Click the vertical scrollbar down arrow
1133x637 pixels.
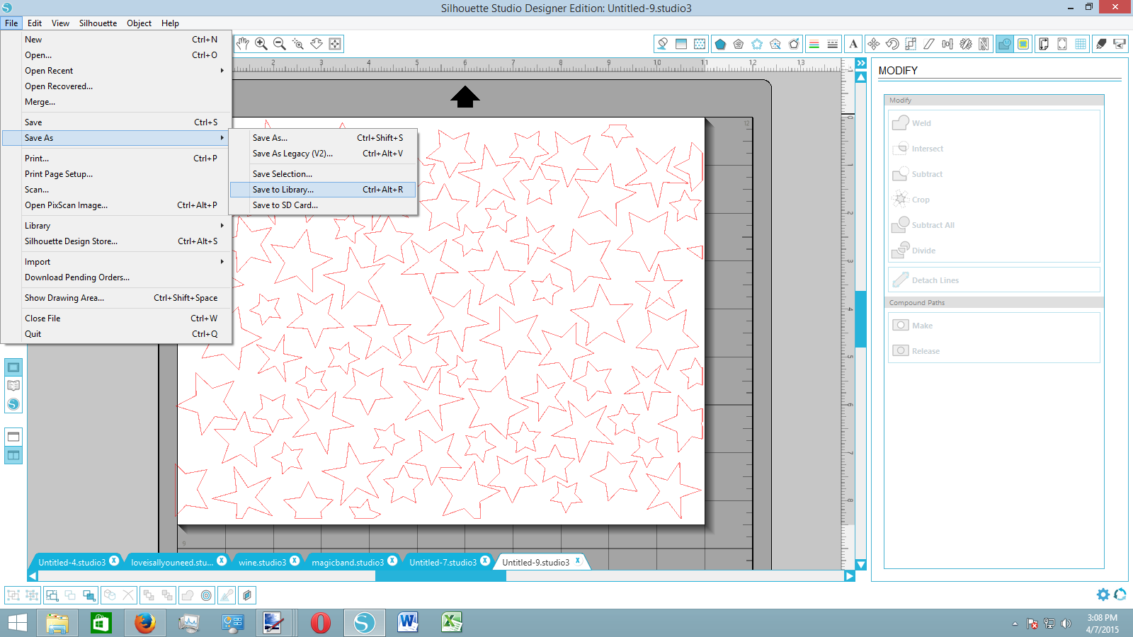(x=861, y=564)
